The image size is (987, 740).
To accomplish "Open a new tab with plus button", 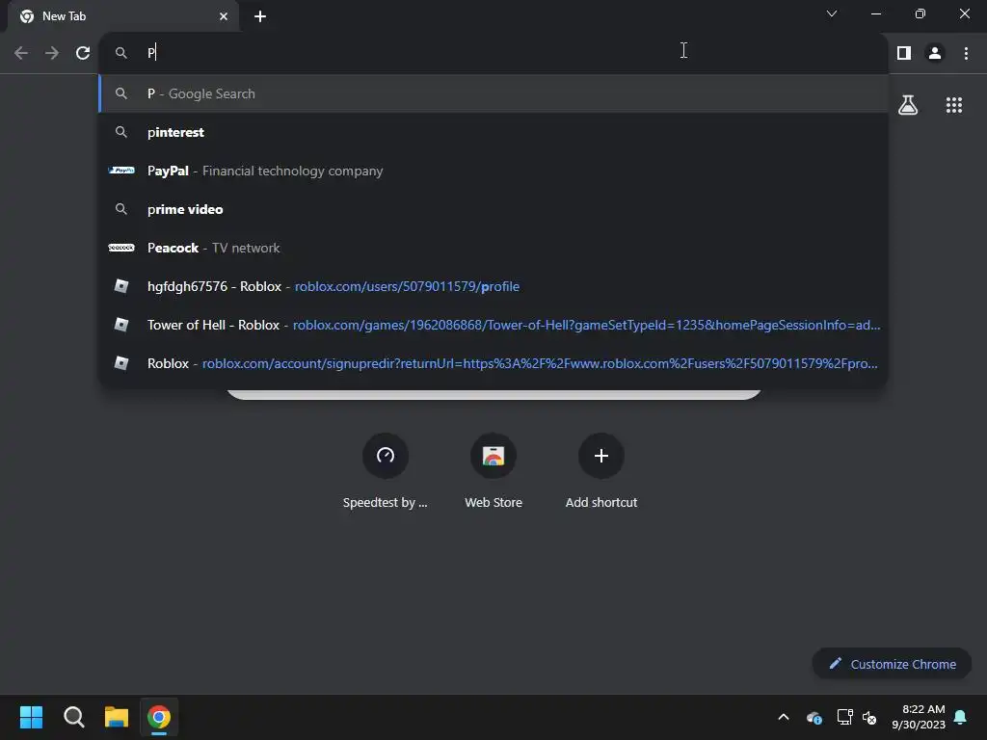I will click(260, 16).
